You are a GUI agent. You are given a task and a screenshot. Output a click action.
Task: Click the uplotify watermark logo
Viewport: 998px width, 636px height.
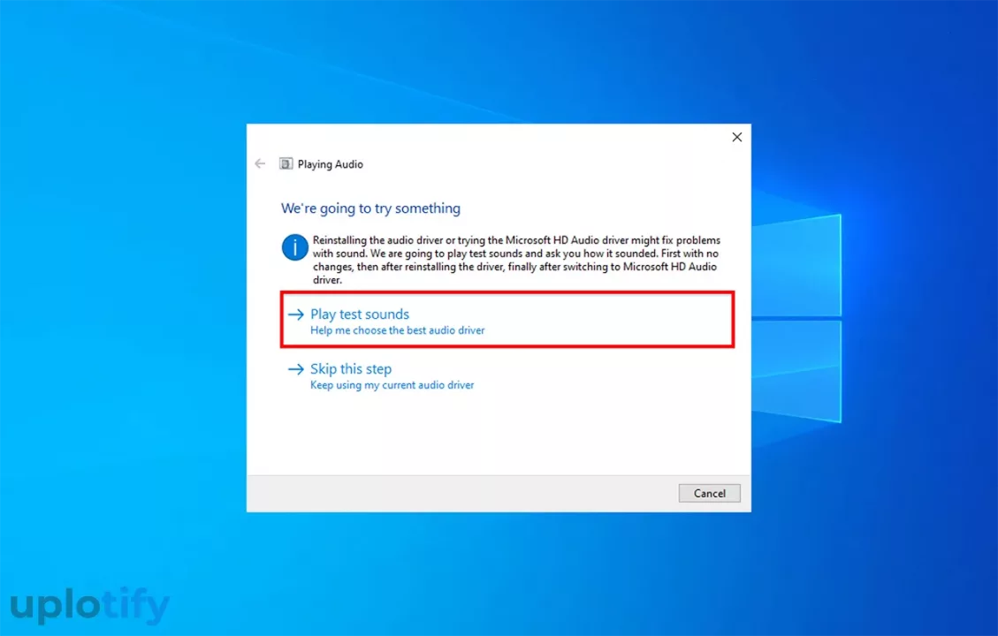[89, 606]
